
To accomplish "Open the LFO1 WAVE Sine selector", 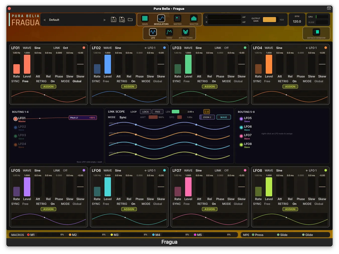I will point(37,48).
